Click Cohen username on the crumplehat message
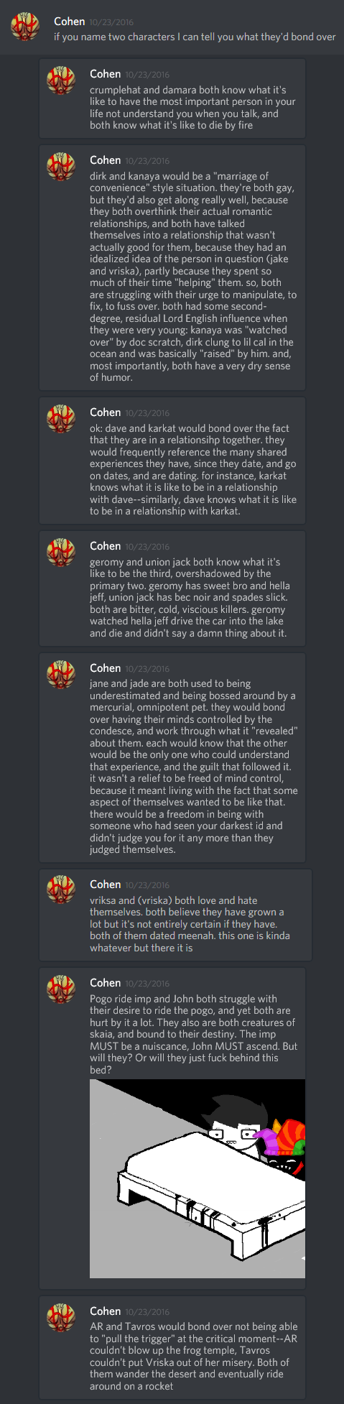This screenshot has width=344, height=1404. pos(105,74)
